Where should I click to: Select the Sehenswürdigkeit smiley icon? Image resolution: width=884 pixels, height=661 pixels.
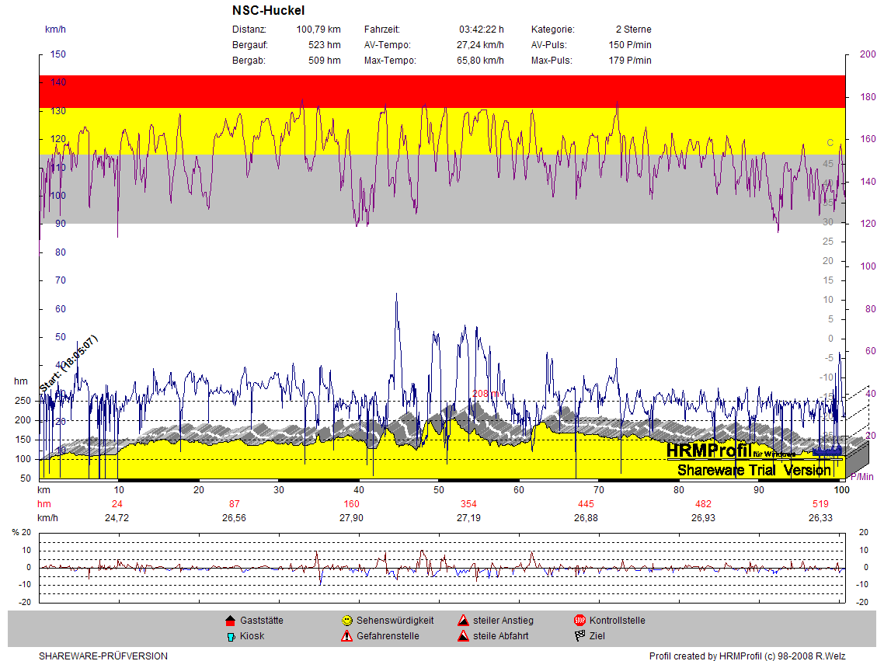[x=347, y=621]
